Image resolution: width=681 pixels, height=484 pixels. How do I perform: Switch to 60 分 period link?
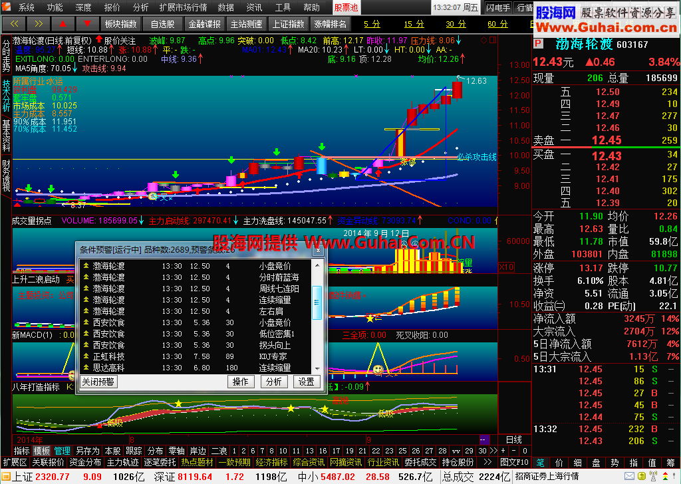(497, 25)
